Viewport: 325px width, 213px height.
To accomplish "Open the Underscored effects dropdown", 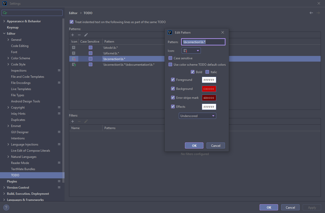I will pos(197,116).
